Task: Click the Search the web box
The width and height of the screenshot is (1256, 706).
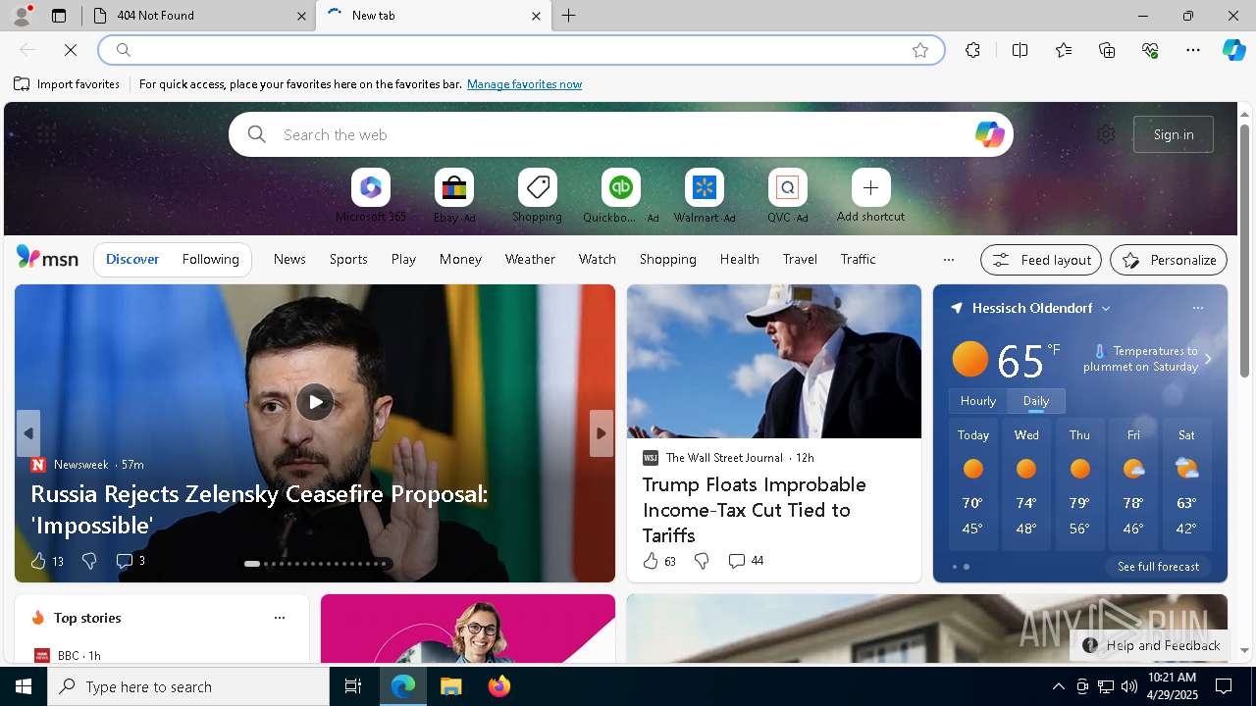Action: click(x=621, y=134)
